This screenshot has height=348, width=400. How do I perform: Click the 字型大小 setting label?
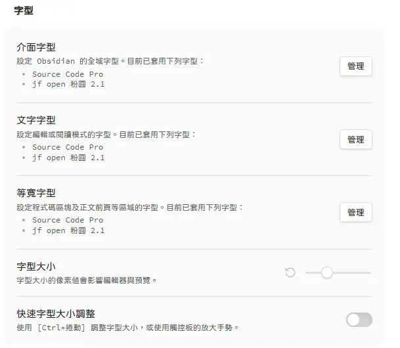click(36, 267)
